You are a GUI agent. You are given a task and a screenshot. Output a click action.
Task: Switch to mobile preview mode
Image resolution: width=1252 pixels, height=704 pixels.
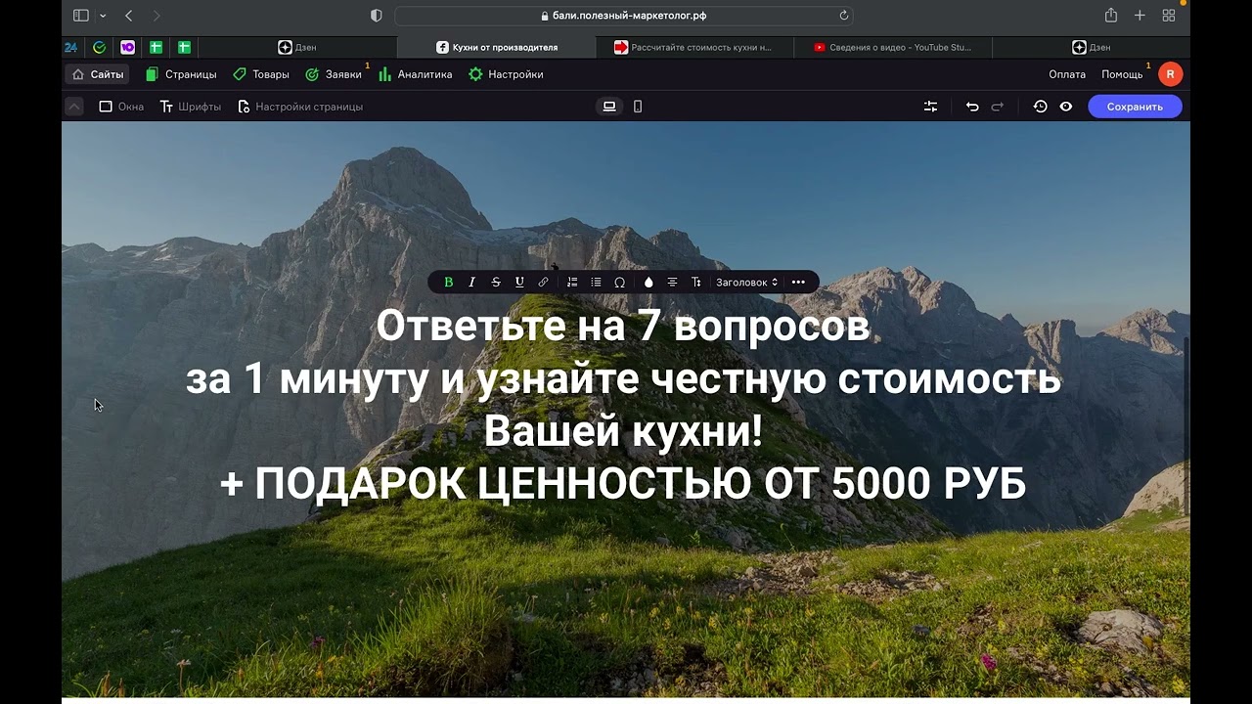pyautogui.click(x=638, y=107)
